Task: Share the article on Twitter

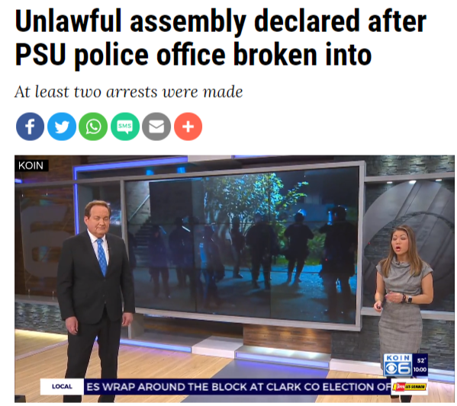Action: click(62, 126)
